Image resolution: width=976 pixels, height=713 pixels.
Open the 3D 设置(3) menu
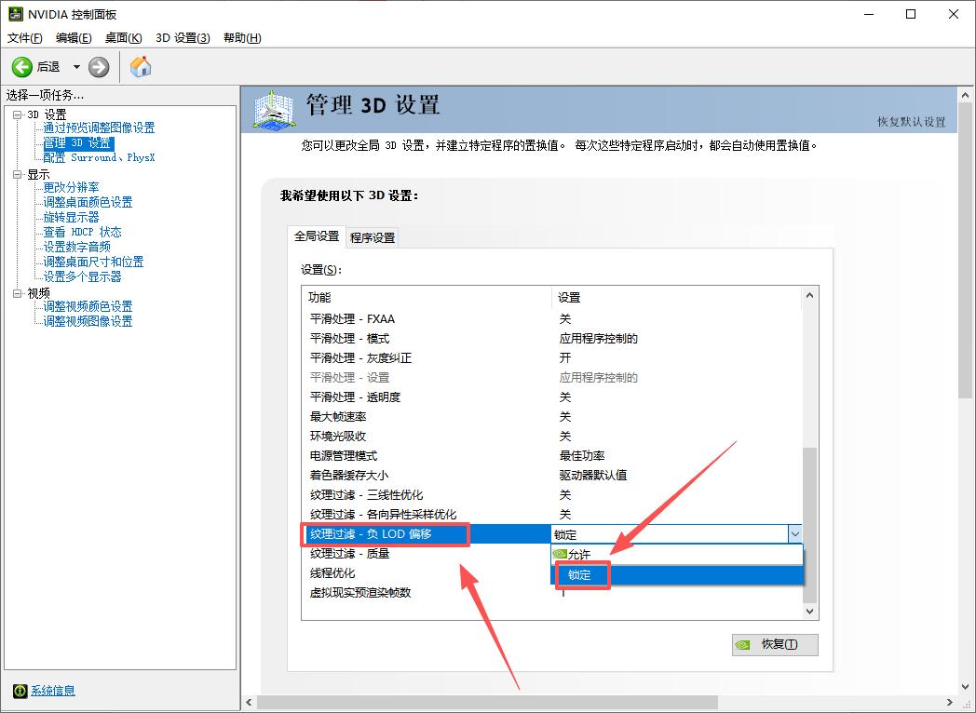pos(183,38)
